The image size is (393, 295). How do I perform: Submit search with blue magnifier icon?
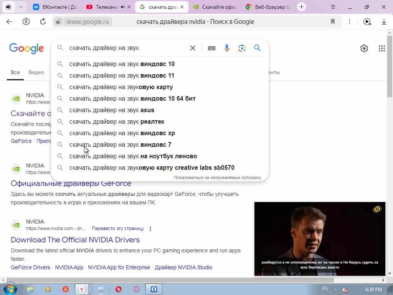257,48
